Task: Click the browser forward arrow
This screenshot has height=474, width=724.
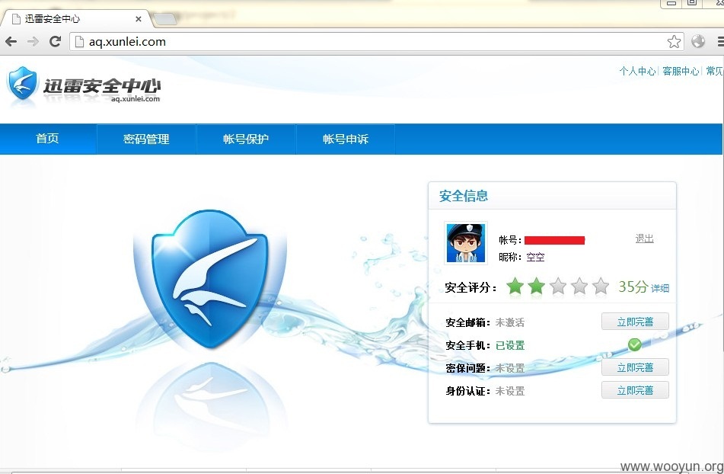Action: tap(33, 42)
